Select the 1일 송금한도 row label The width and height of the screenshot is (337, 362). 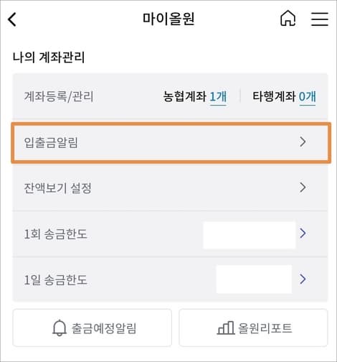coord(55,279)
